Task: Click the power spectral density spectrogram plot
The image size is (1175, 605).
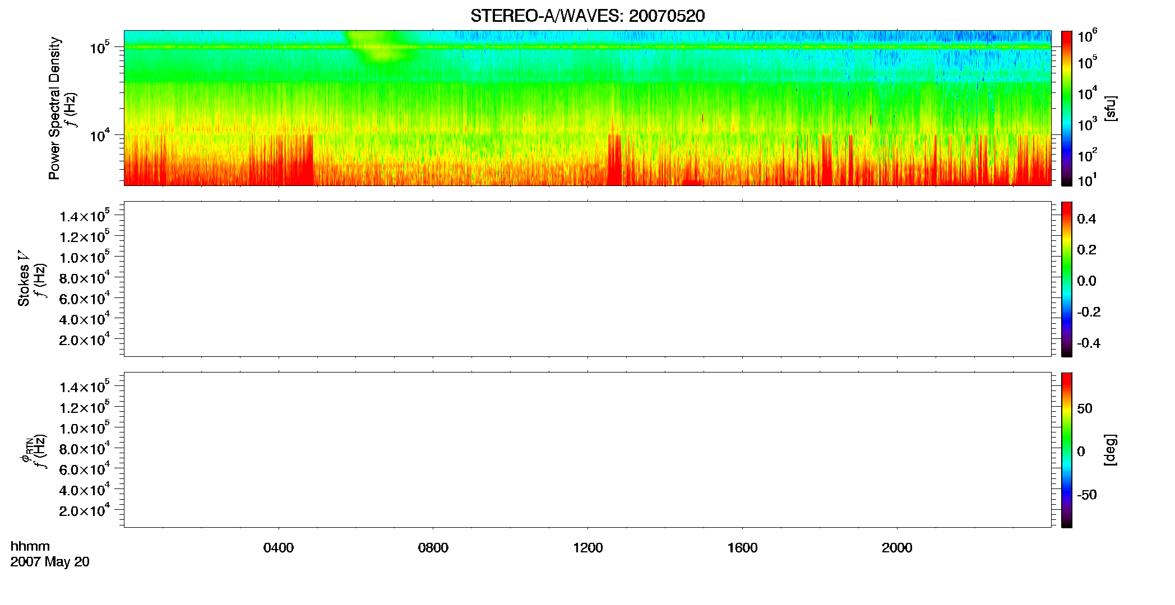Action: (x=587, y=108)
